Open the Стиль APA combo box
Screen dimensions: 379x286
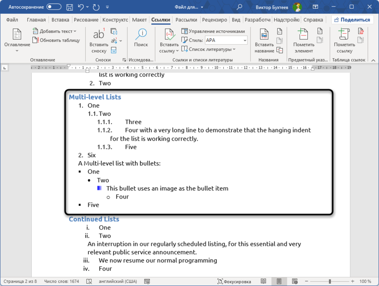(x=226, y=40)
